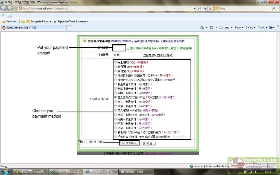Select the 支付宝 payment radio option

pos(116,71)
